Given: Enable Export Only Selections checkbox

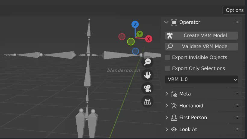Looking at the screenshot, I should 167,68.
